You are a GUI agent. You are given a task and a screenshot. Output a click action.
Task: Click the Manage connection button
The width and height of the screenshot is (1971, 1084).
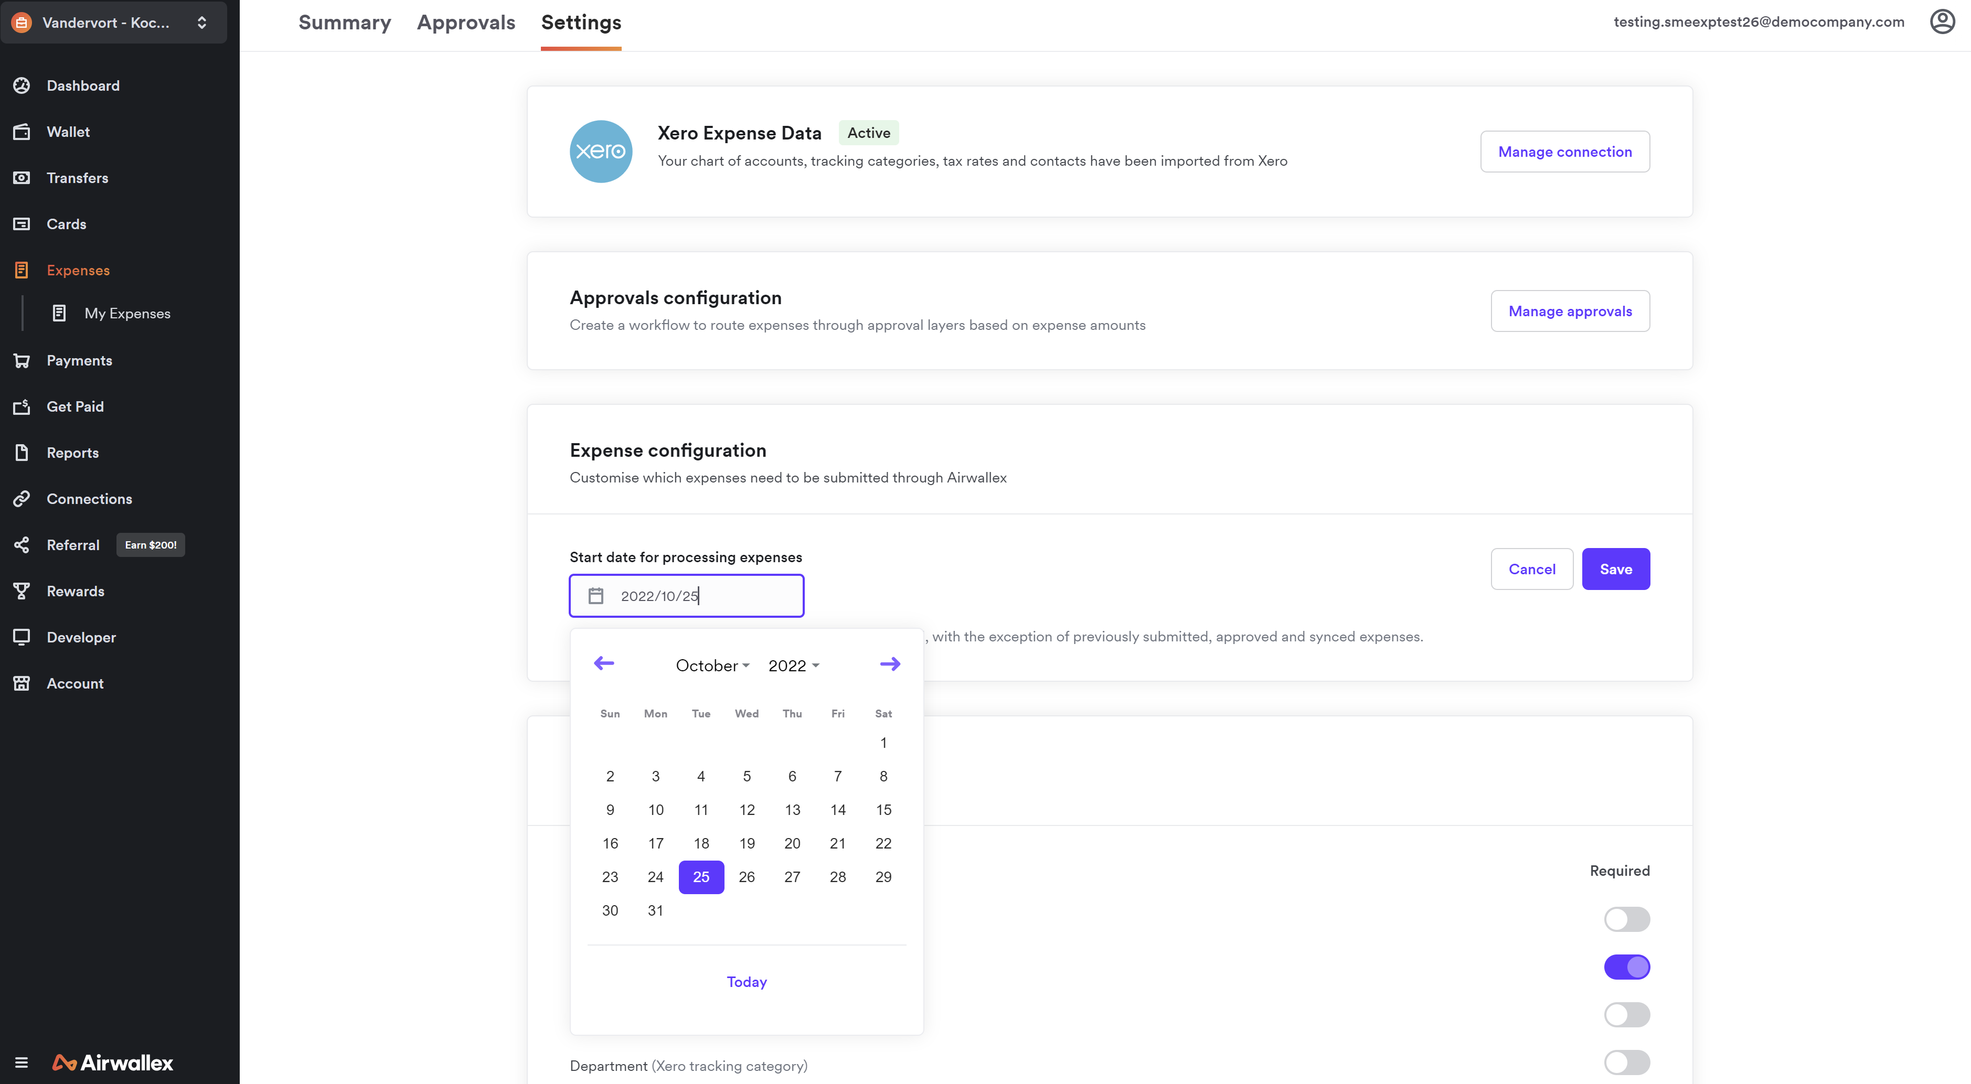pyautogui.click(x=1565, y=152)
